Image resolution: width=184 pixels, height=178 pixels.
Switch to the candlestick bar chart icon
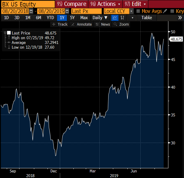coord(122,18)
